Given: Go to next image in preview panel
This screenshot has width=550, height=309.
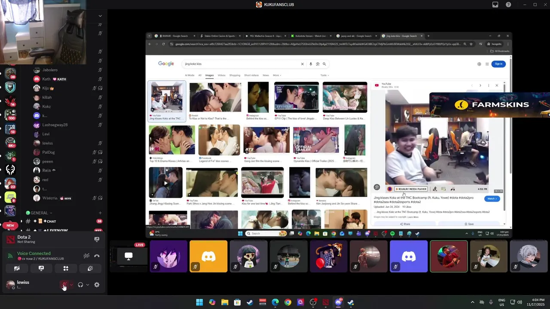Looking at the screenshot, I should (480, 85).
